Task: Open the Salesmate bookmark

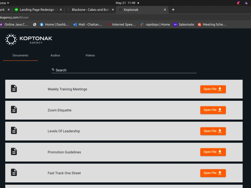Action: [184, 25]
